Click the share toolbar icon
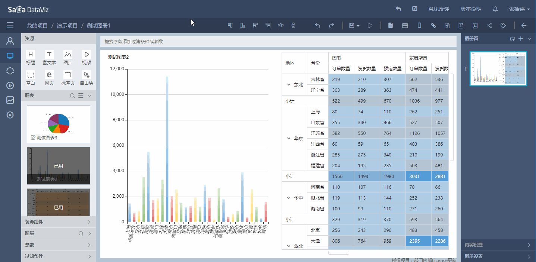Viewport: 536px width, 262px height. pyautogui.click(x=489, y=26)
